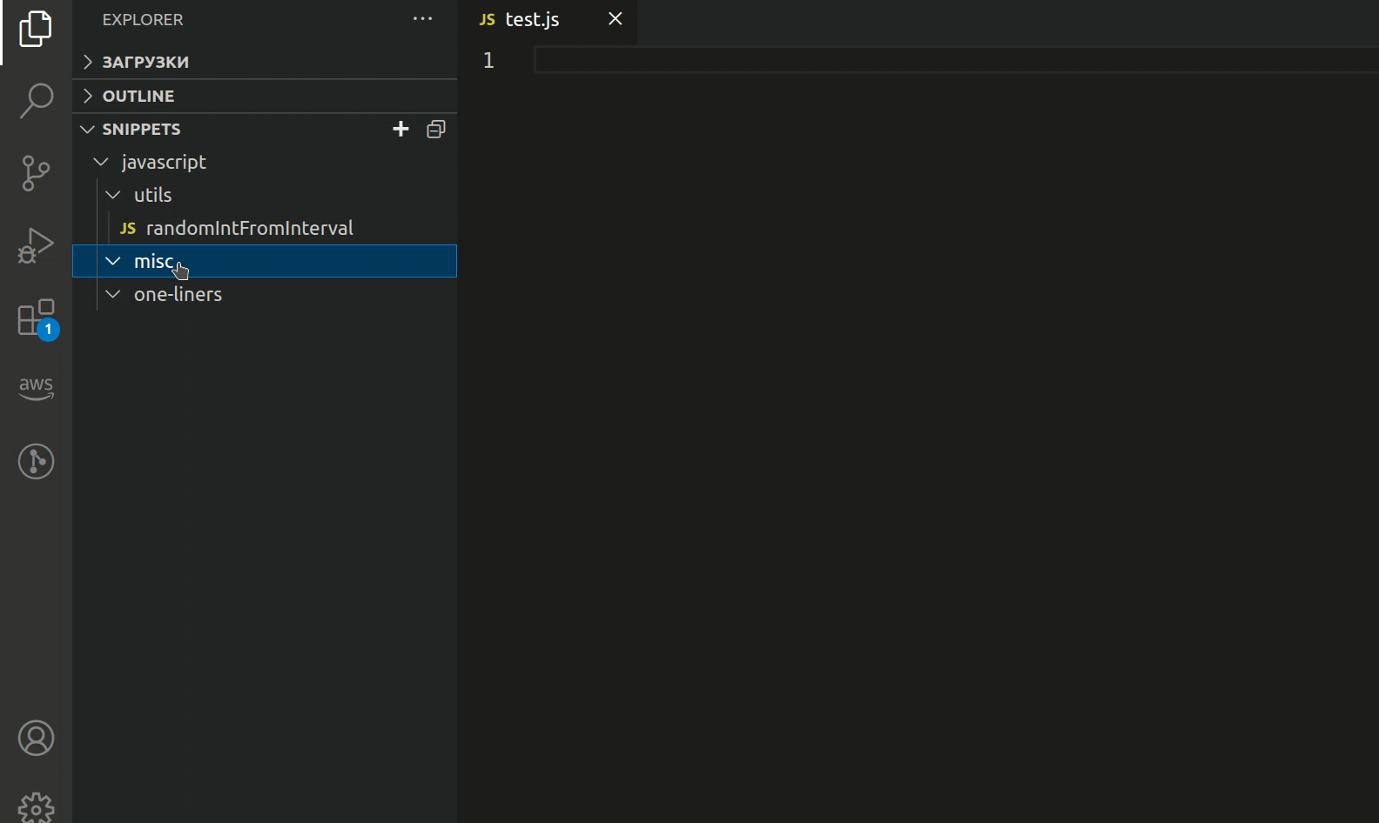Select the one-liners folder
Image resolution: width=1379 pixels, height=823 pixels.
coord(178,295)
